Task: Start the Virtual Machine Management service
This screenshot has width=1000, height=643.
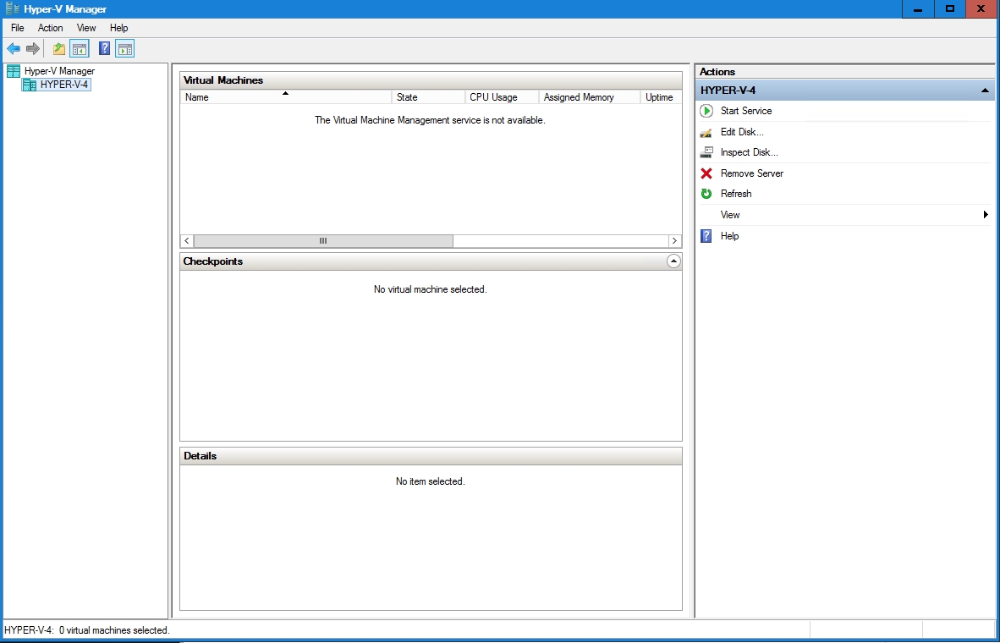Action: (x=746, y=111)
